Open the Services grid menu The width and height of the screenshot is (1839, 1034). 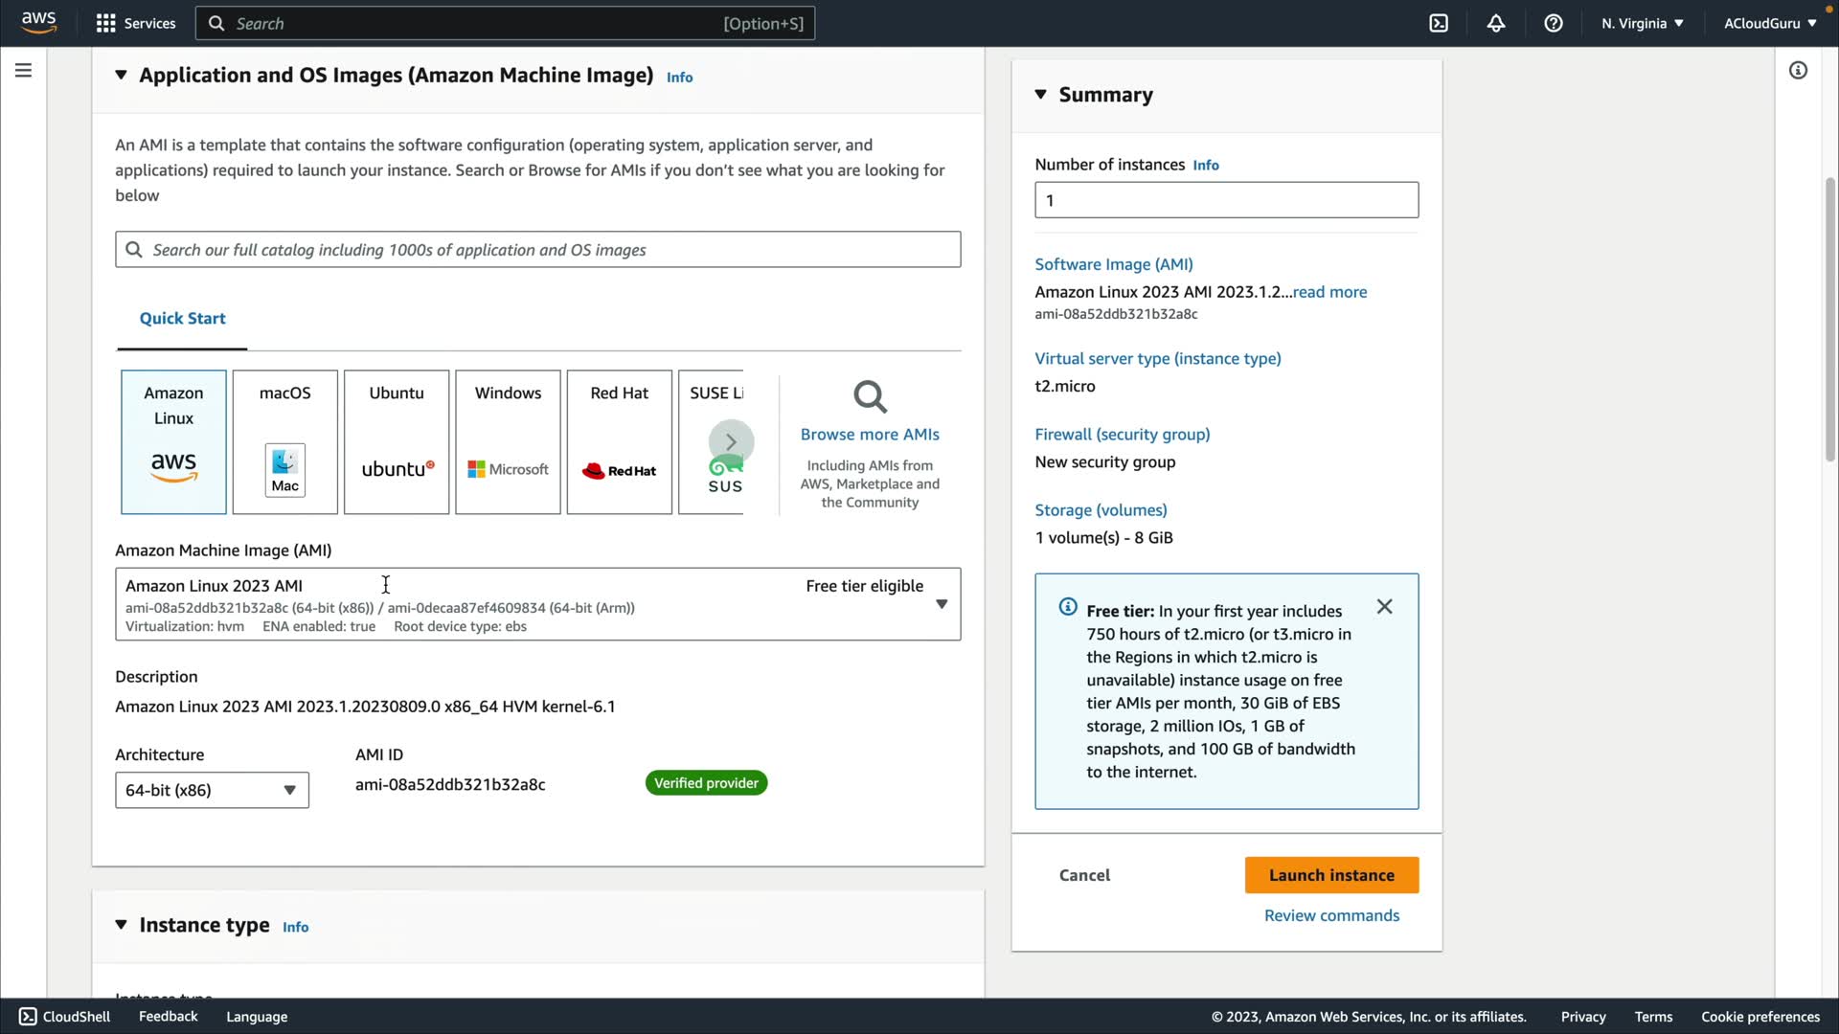(135, 23)
